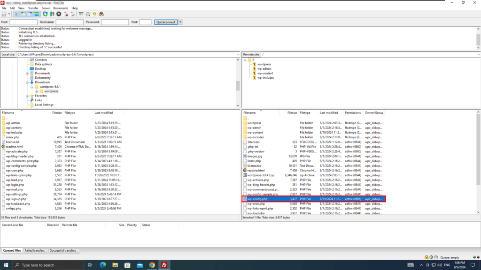Click the Quickconnect button
This screenshot has height=270, width=481.
(x=166, y=22)
